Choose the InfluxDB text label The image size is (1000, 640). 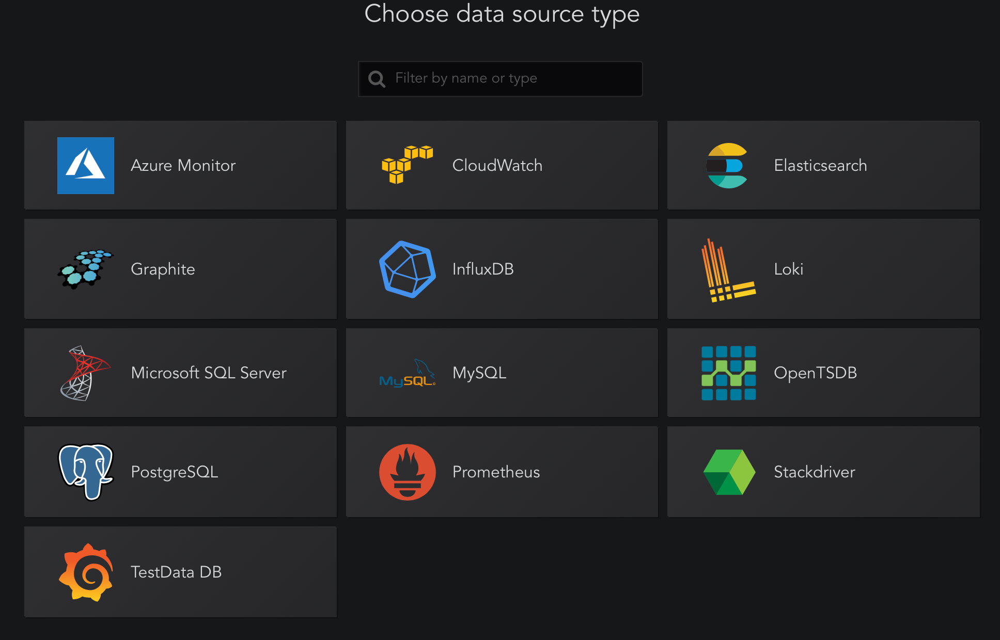[x=483, y=269]
